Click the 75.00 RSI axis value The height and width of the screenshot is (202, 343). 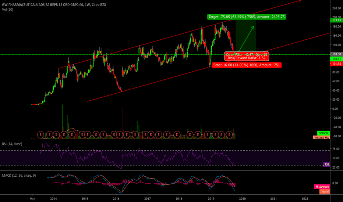pyautogui.click(x=336, y=149)
